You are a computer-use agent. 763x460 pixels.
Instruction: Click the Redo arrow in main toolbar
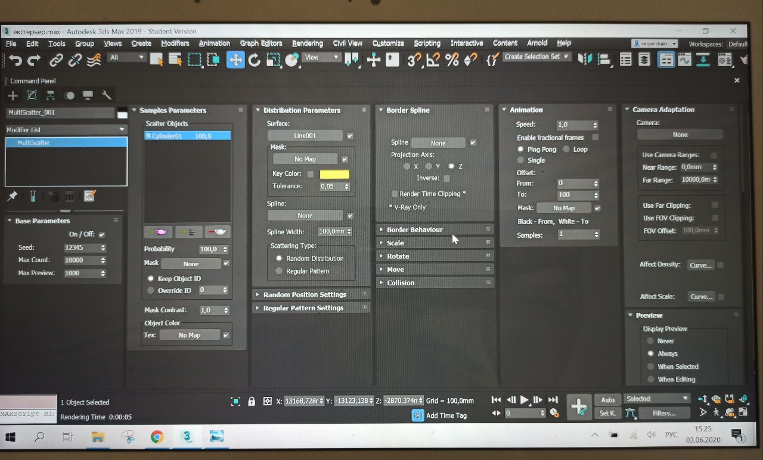pos(35,60)
